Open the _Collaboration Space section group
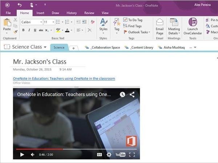Image resolution: width=218 pixels, height=163 pixels. [102, 47]
